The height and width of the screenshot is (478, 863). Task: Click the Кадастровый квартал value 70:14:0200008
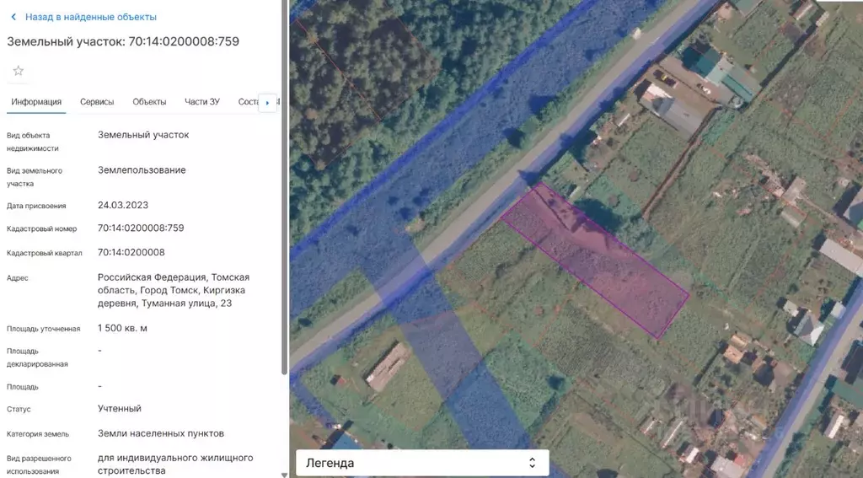click(x=131, y=252)
